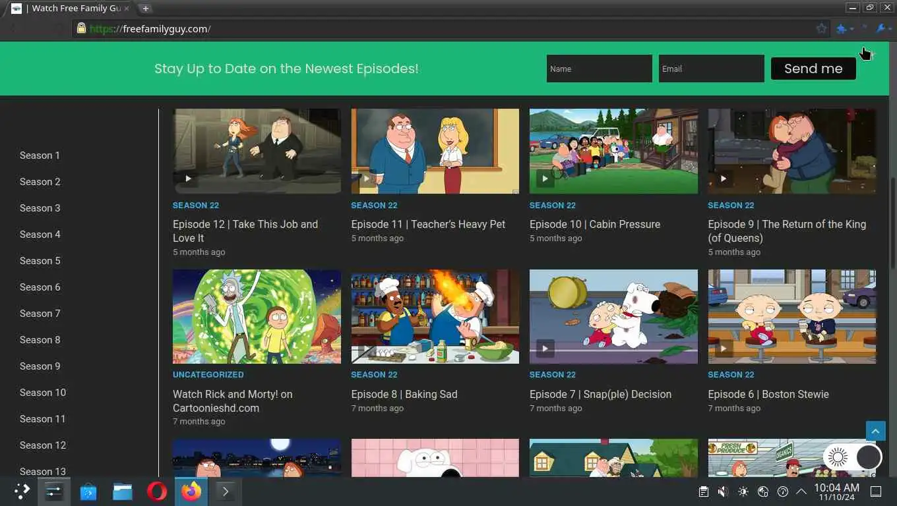
Task: Launch Opera from the taskbar
Action: click(x=157, y=492)
